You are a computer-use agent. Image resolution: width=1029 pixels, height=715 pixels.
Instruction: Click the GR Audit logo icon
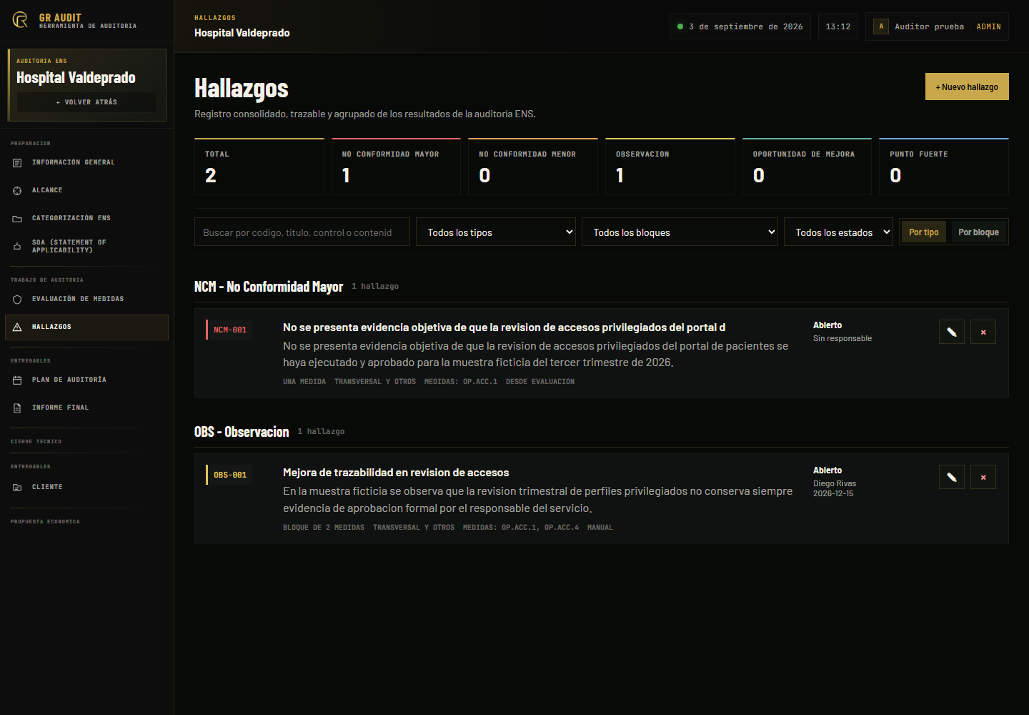20,20
